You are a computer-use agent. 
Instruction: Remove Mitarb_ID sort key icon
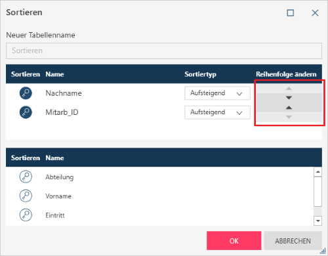26,112
